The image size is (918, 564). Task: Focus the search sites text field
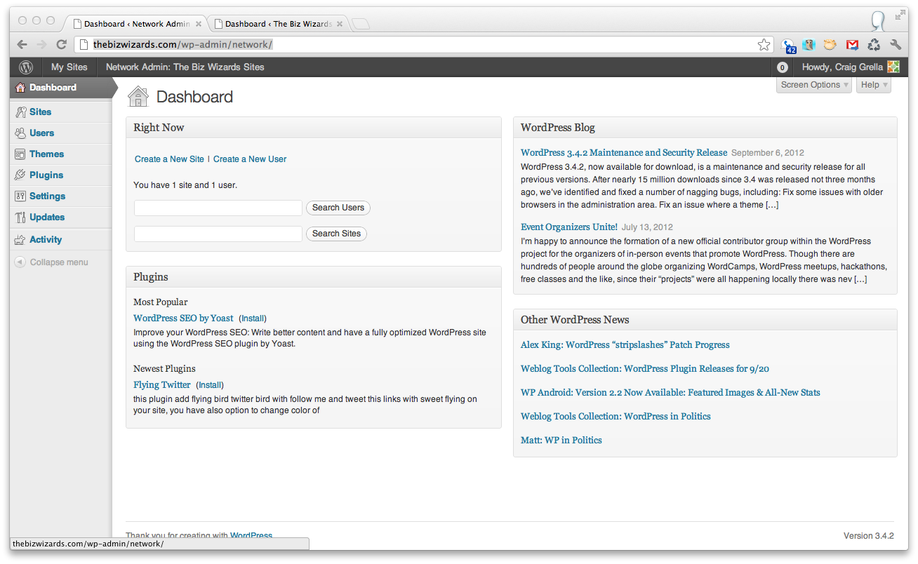tap(218, 234)
